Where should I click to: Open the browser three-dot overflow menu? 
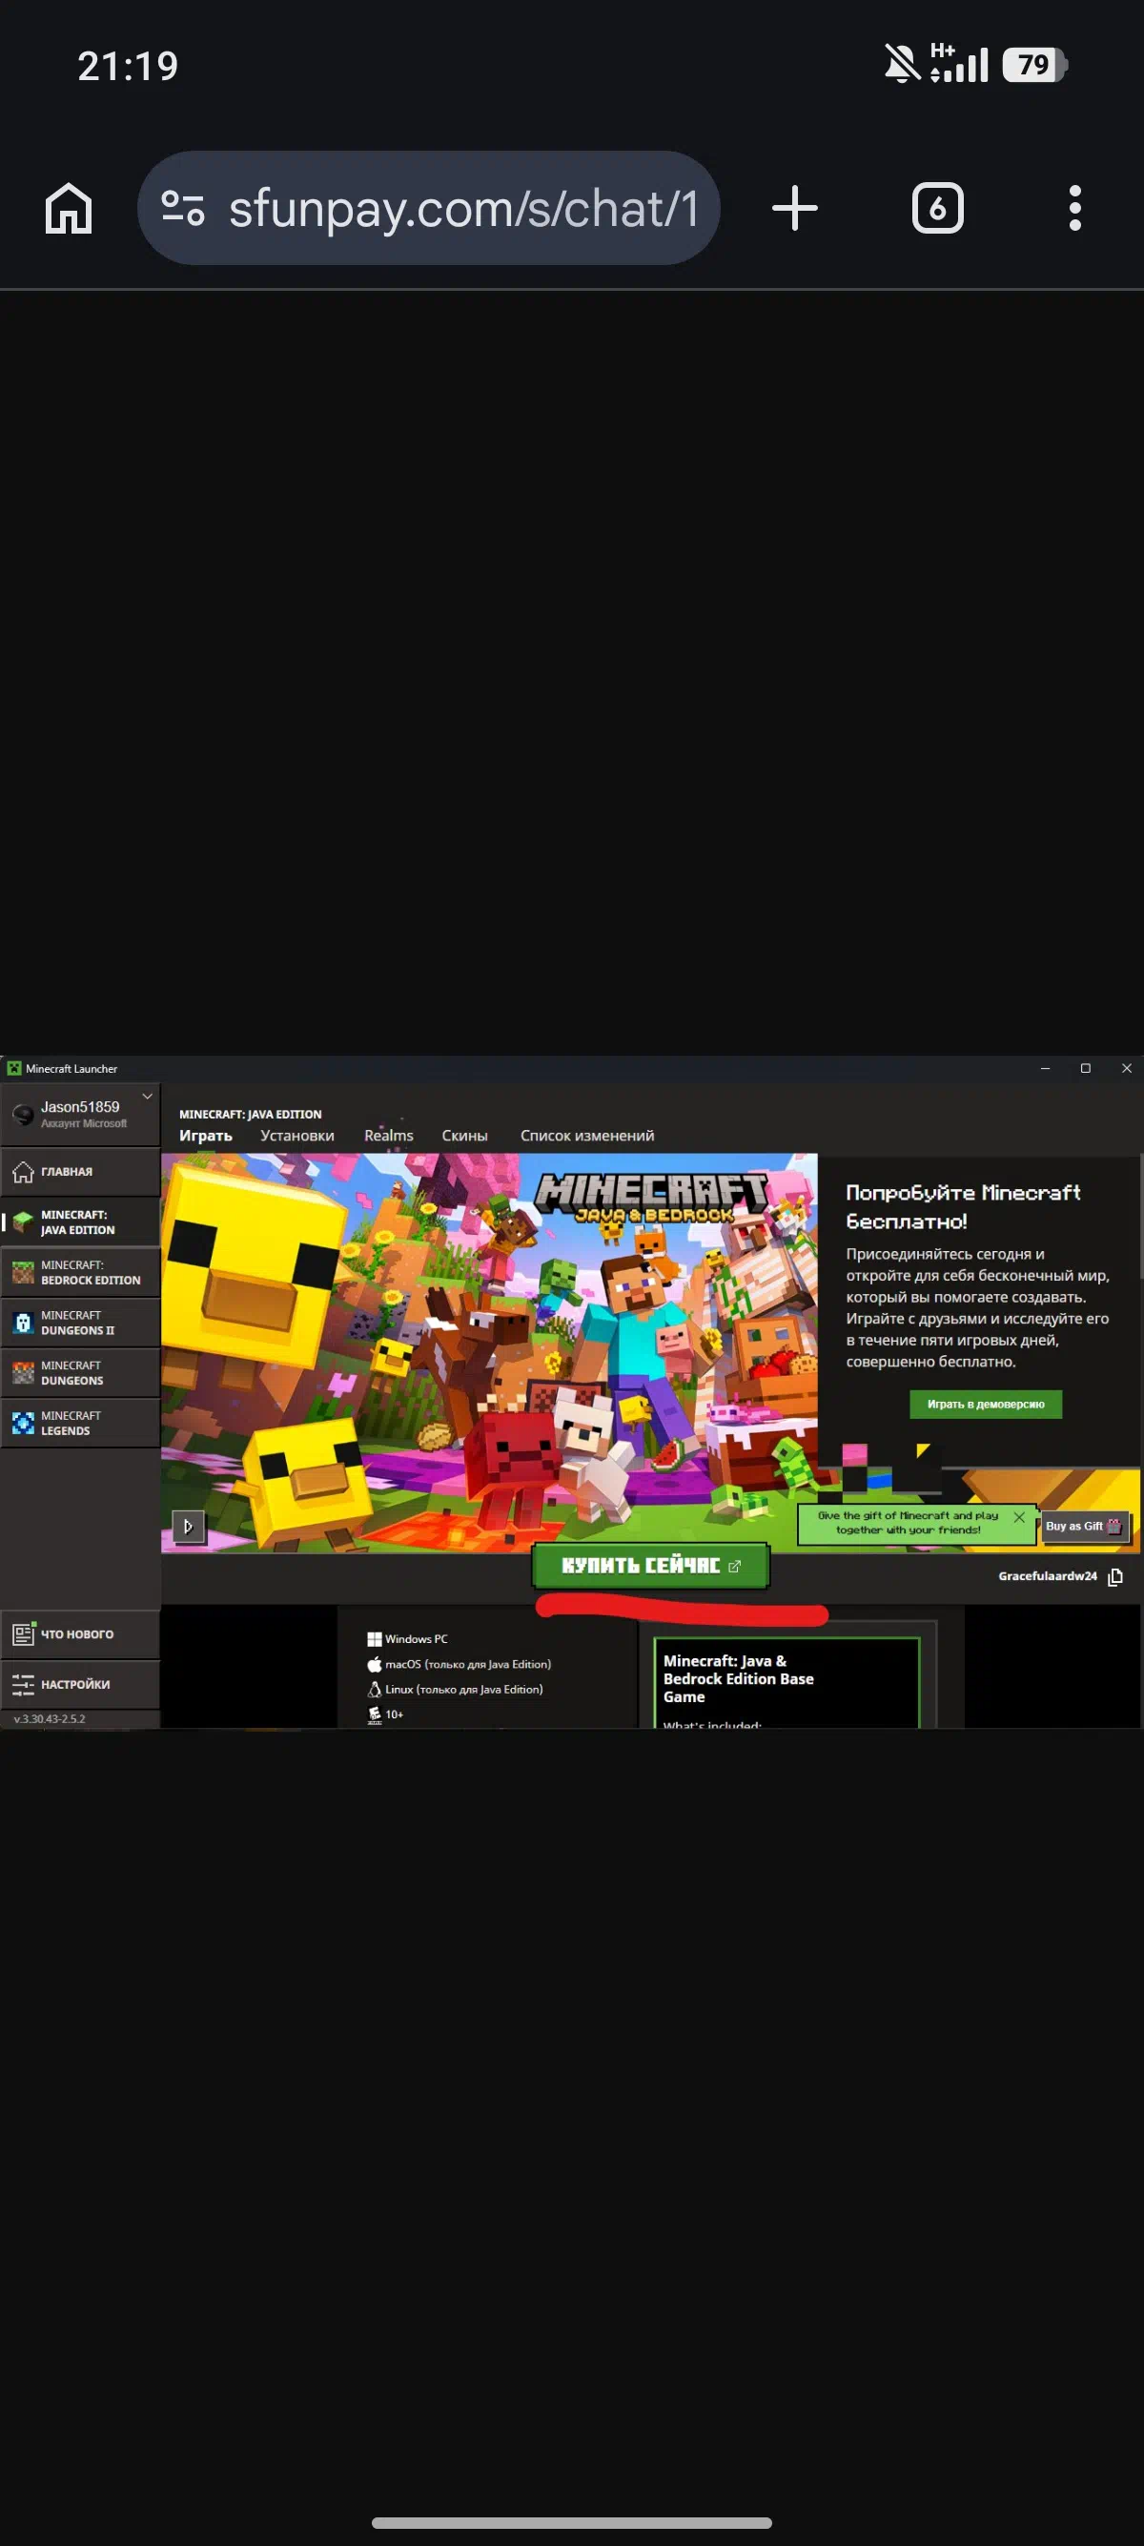(1074, 209)
